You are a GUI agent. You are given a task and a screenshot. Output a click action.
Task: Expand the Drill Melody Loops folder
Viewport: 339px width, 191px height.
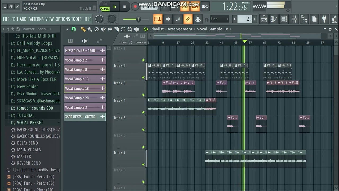pos(34,43)
